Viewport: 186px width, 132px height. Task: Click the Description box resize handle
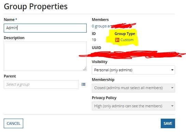[85, 69]
